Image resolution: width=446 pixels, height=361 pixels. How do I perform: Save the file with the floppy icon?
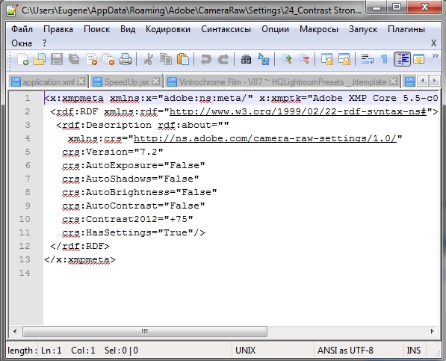[57, 60]
